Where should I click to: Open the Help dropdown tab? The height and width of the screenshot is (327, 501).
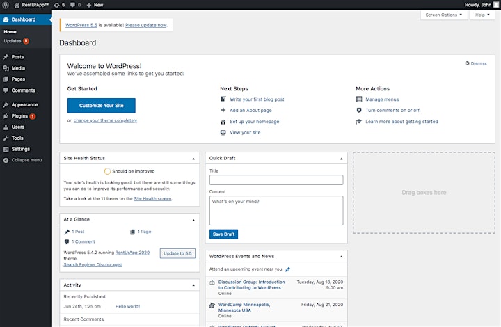point(482,15)
